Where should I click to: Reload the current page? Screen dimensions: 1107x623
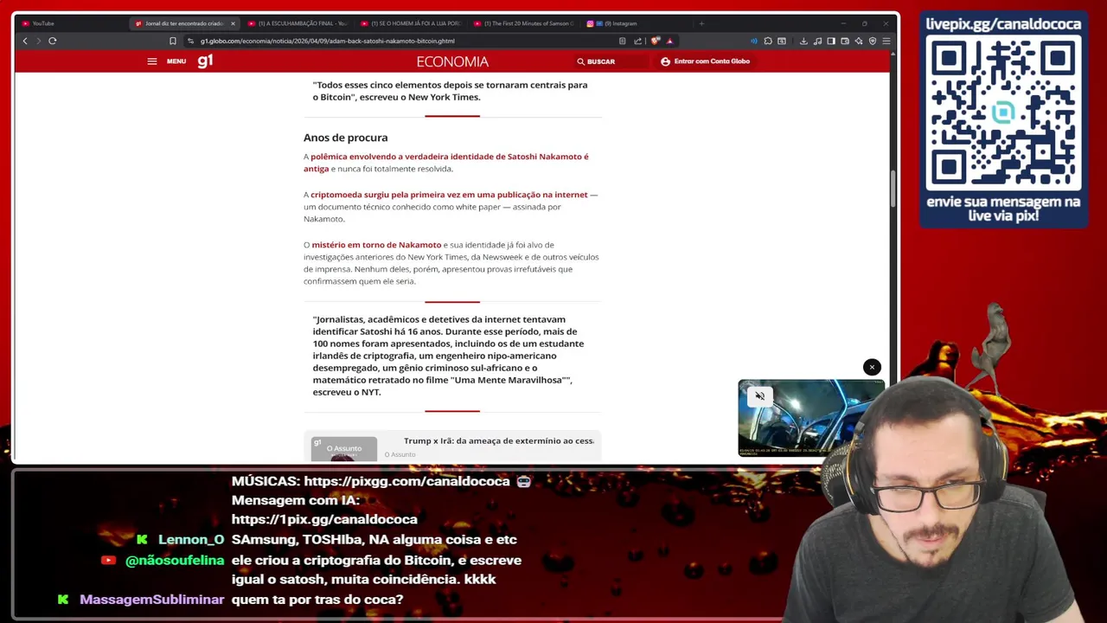(x=53, y=41)
